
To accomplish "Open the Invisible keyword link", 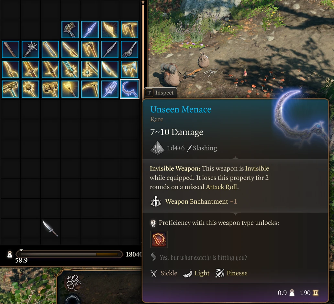I will pos(257,168).
